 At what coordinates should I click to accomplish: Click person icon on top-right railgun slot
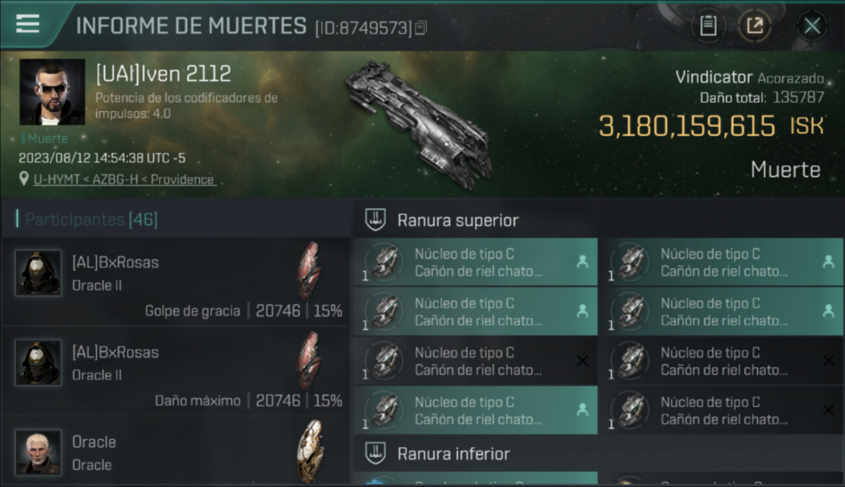[828, 262]
